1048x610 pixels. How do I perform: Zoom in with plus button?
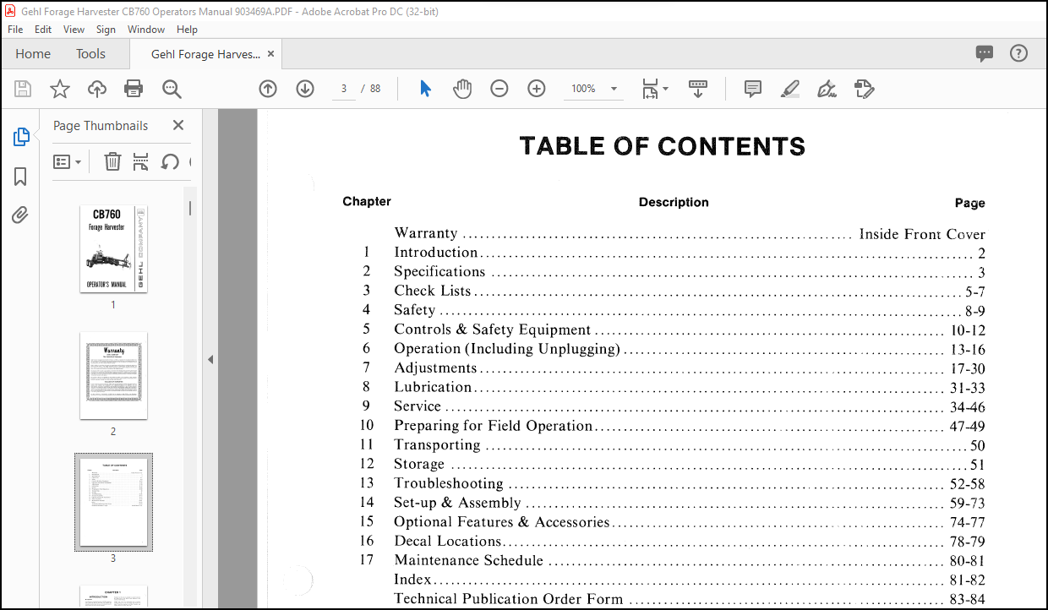coord(537,89)
